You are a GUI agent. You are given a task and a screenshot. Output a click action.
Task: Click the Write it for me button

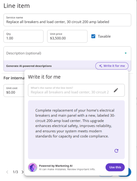[x=112, y=66]
